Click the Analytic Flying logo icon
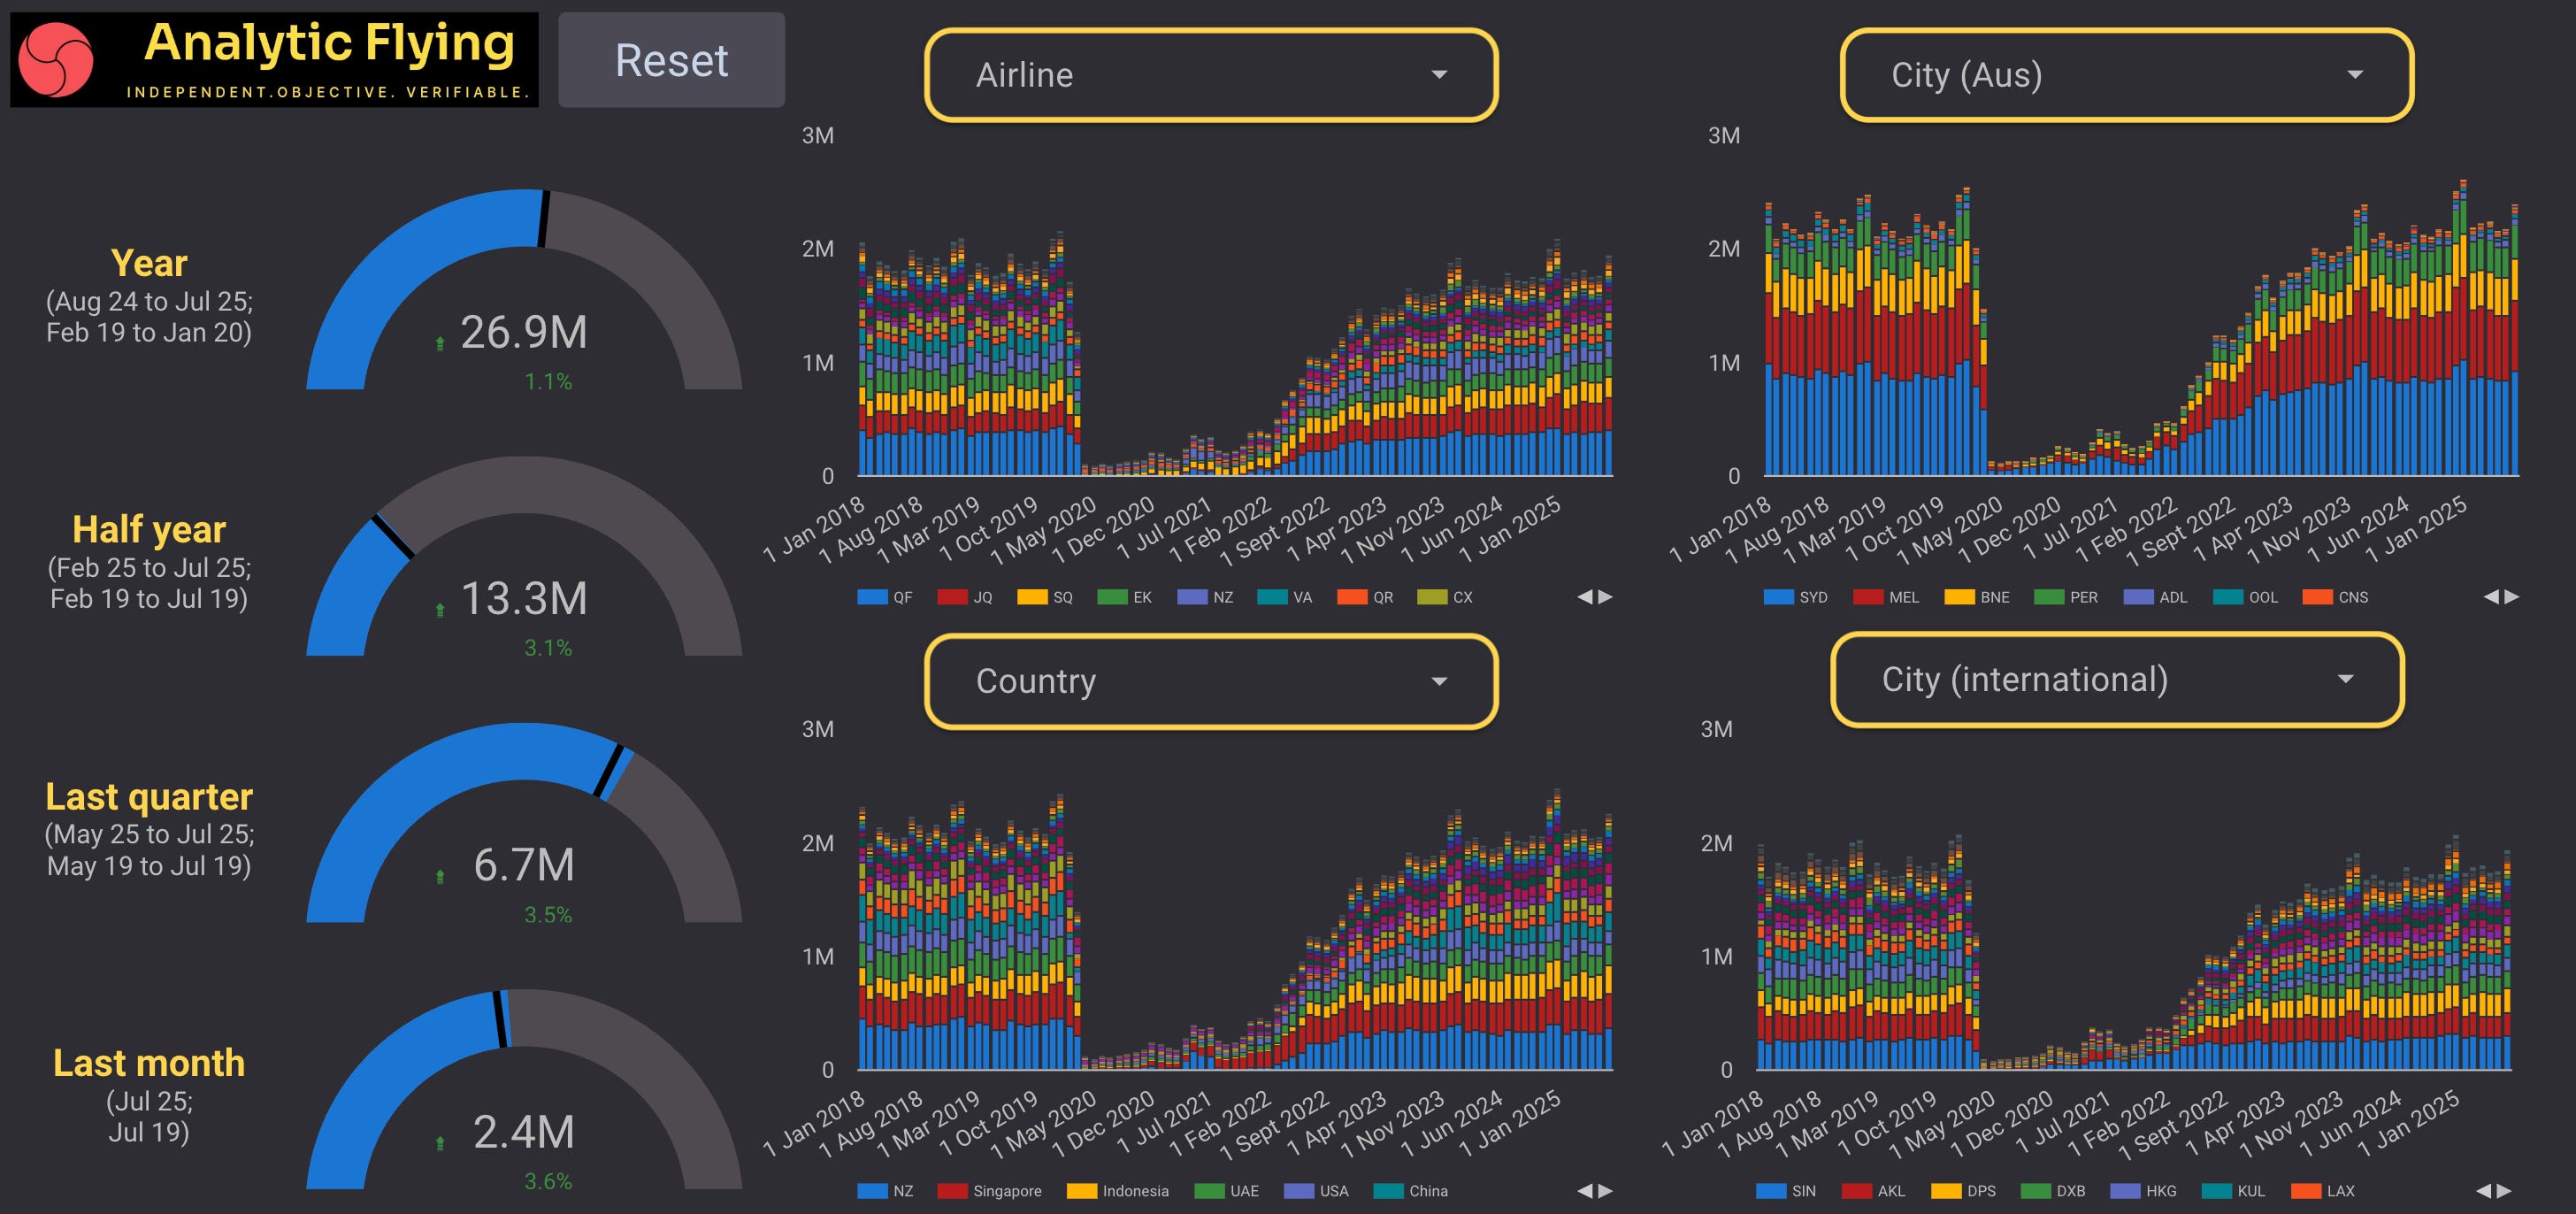Viewport: 2576px width, 1214px height. pyautogui.click(x=56, y=60)
